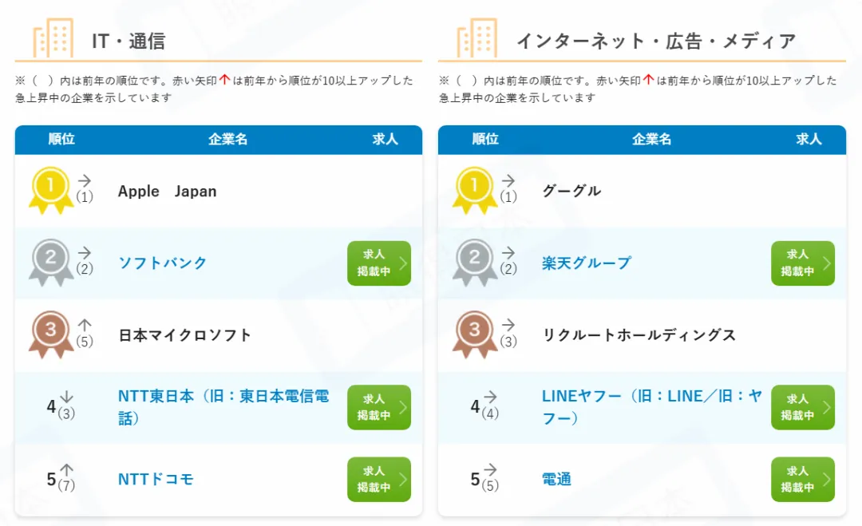Click the Apple Japan company name
The image size is (862, 526).
(167, 192)
